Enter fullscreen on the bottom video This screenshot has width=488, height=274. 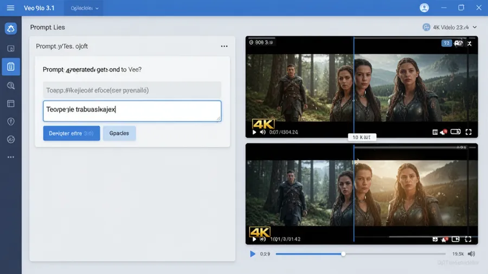tap(468, 239)
